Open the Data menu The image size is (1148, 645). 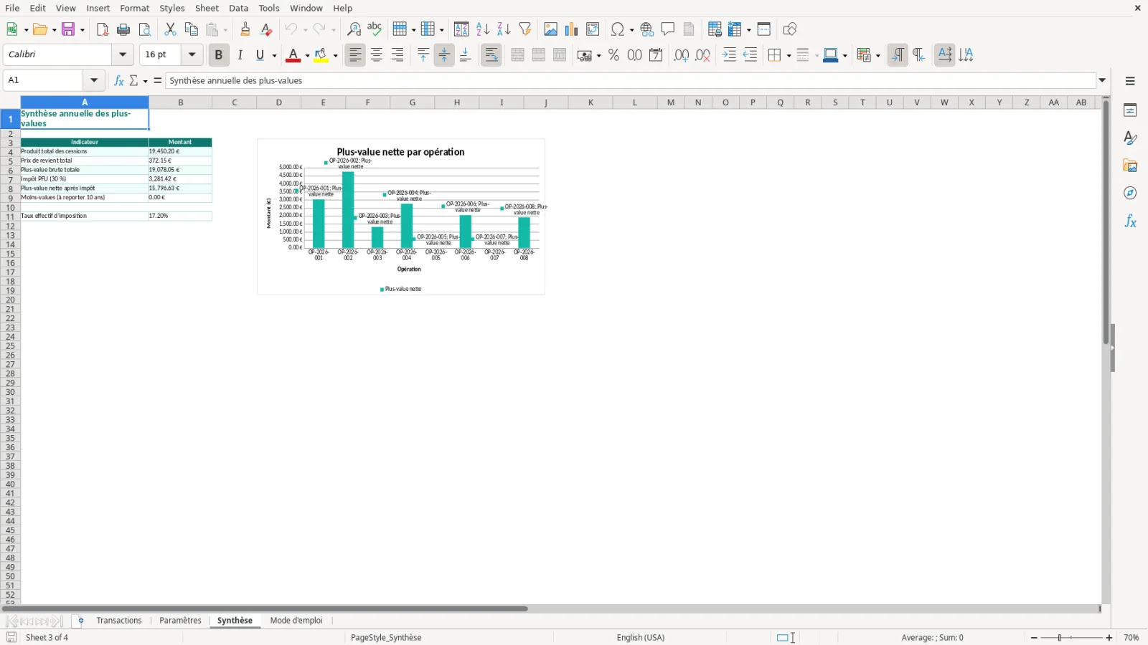[239, 8]
